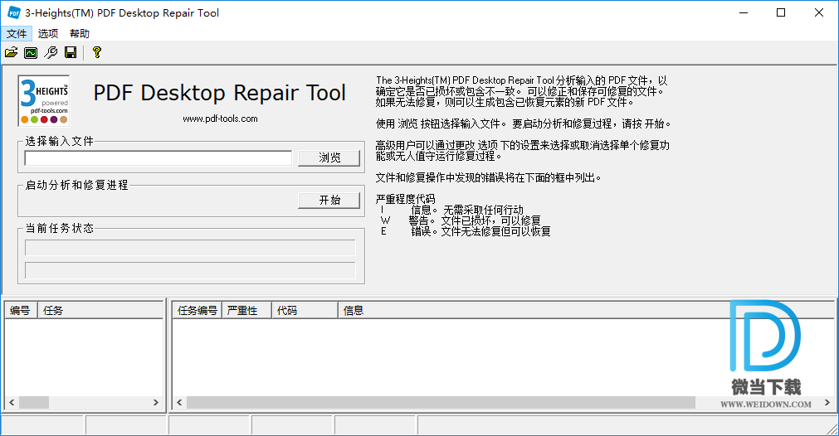Close the Repair Tool window
The width and height of the screenshot is (839, 436).
(x=819, y=12)
